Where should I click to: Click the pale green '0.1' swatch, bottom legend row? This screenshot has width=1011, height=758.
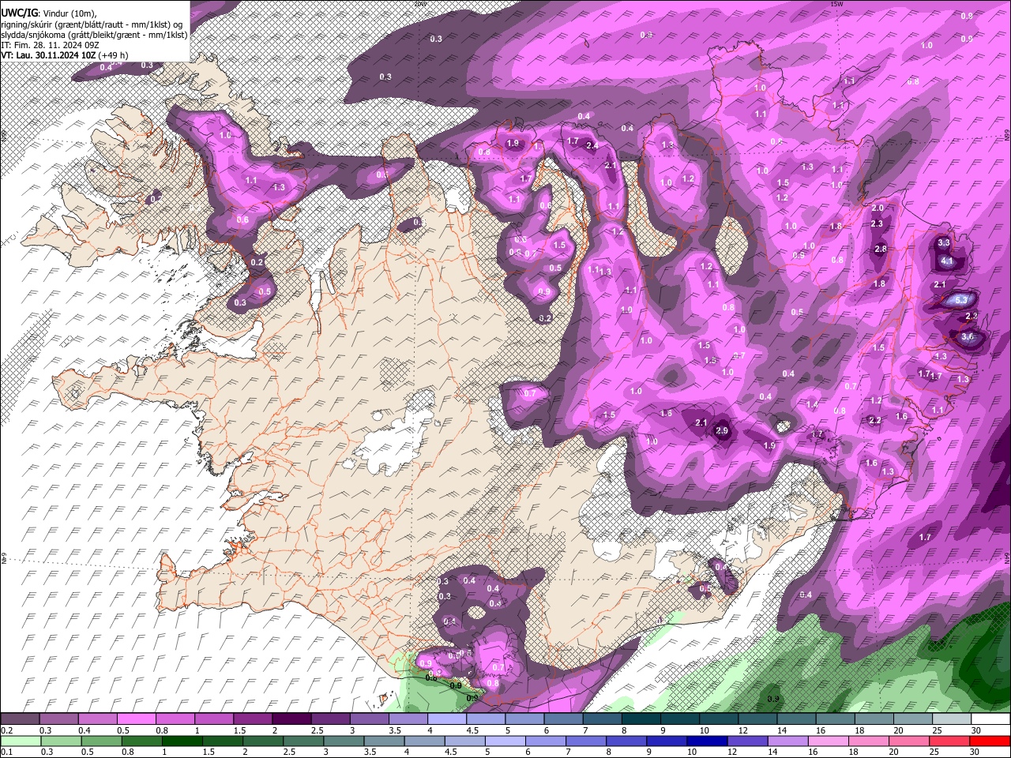20,741
